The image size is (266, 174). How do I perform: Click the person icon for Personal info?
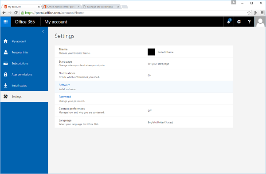(6, 52)
